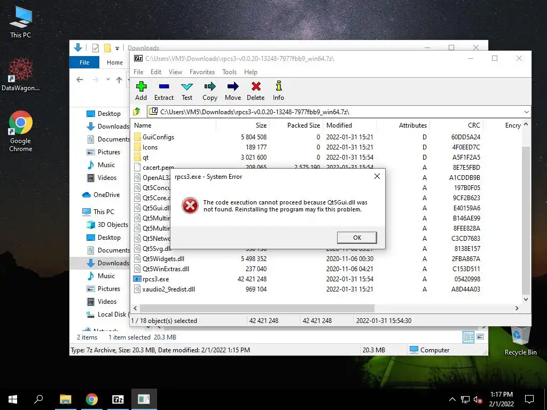Image resolution: width=547 pixels, height=410 pixels.
Task: Select the rpcs3.exe application icon
Action: tap(137, 279)
